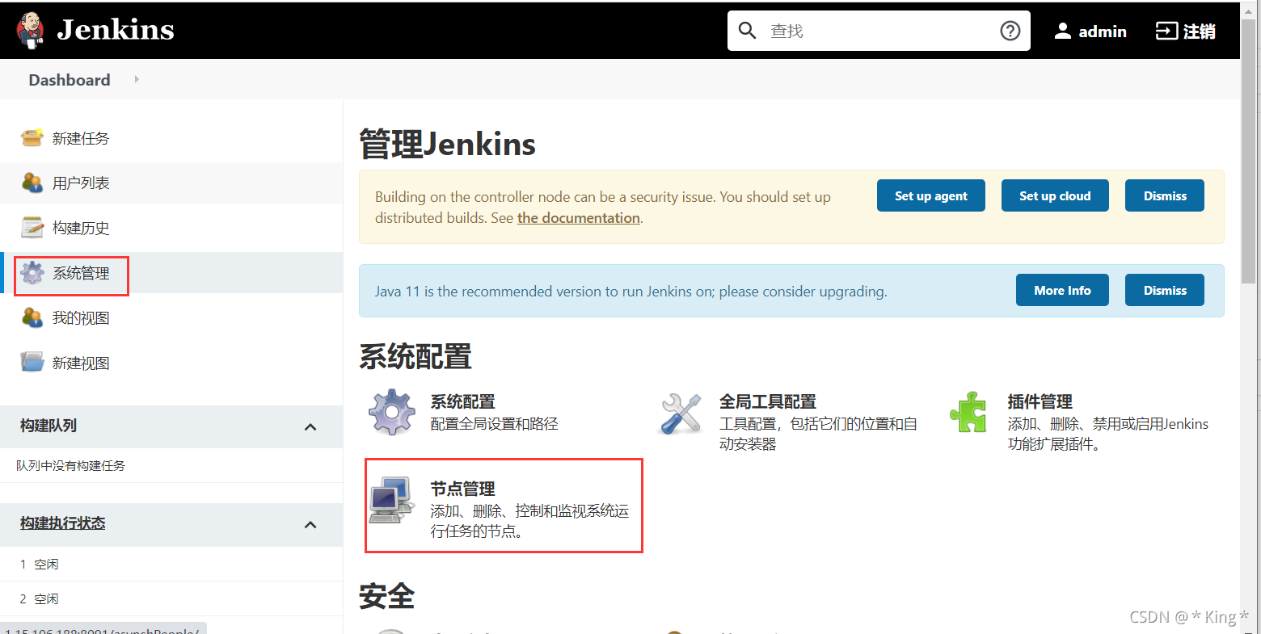Click the 用户列表 people icon
The width and height of the screenshot is (1261, 634).
(32, 183)
